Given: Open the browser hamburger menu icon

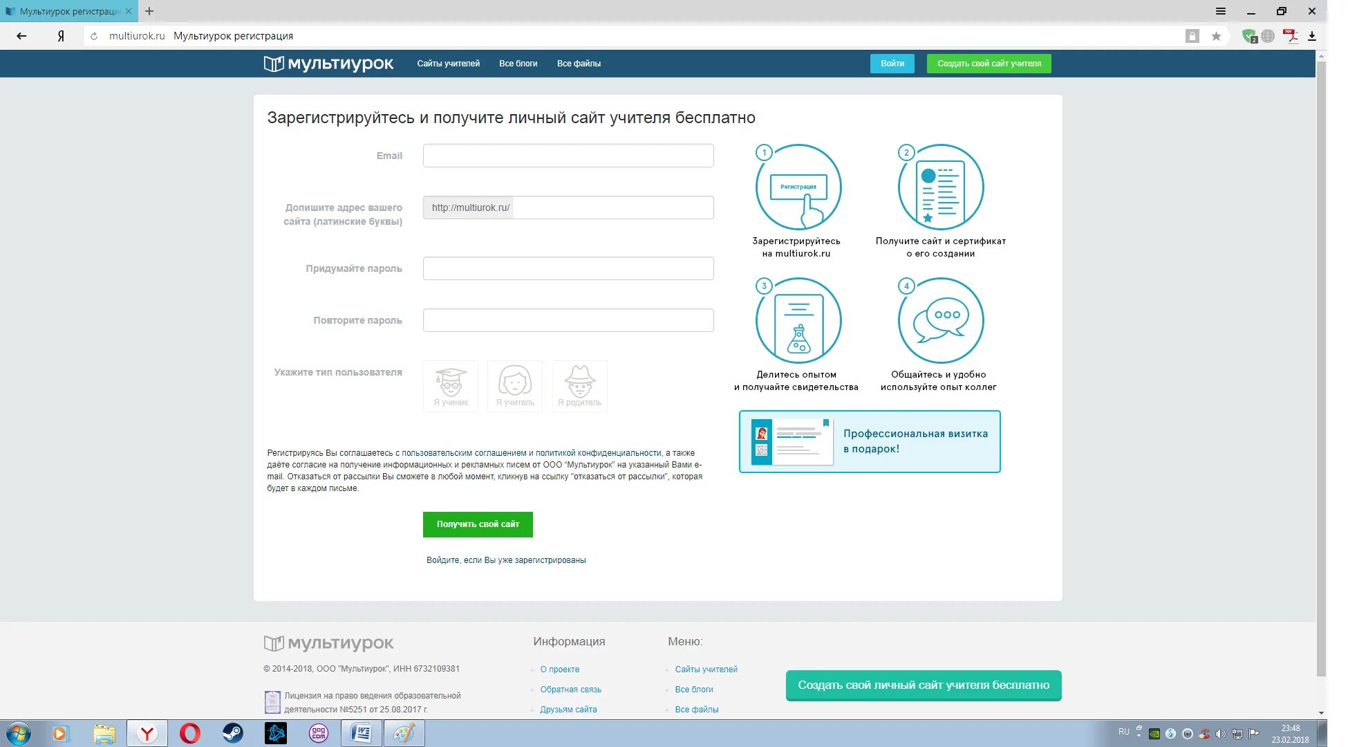Looking at the screenshot, I should [1221, 11].
